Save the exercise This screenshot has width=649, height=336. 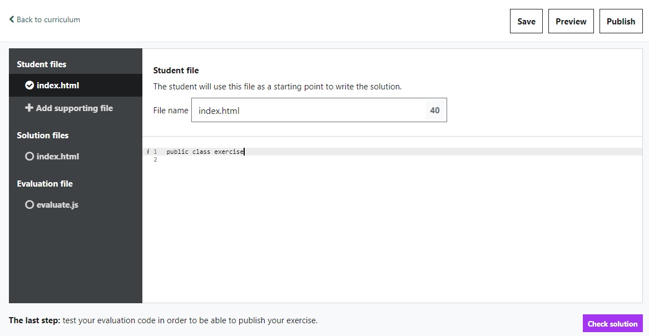pyautogui.click(x=526, y=22)
